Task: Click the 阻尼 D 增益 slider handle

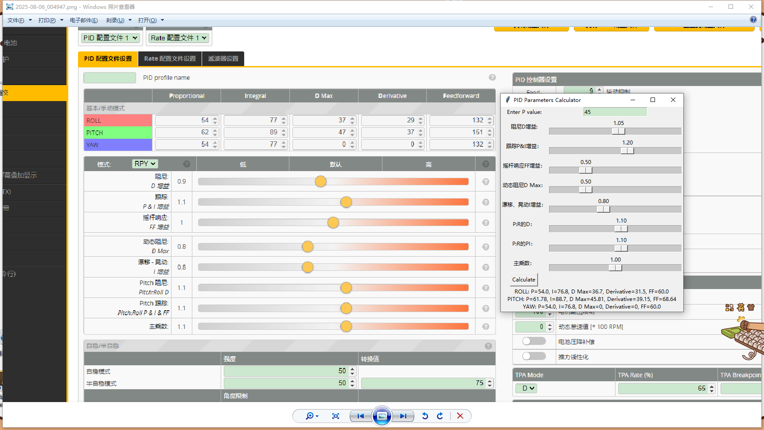Action: click(321, 181)
